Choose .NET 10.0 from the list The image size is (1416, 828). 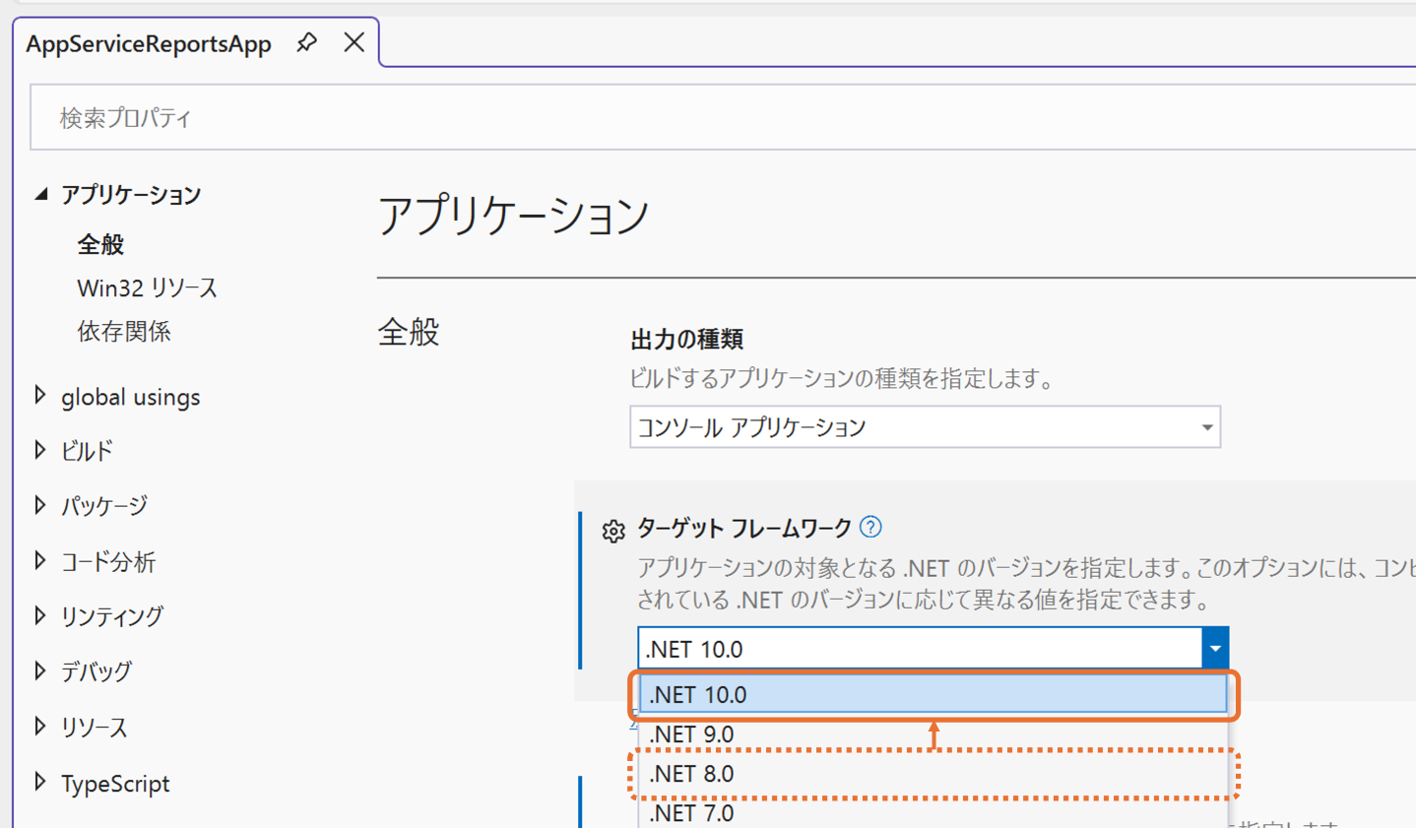[x=933, y=694]
